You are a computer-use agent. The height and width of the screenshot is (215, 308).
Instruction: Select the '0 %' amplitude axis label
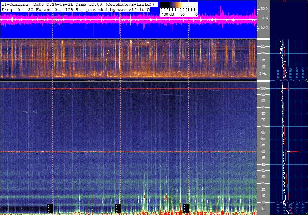tap(265, 18)
